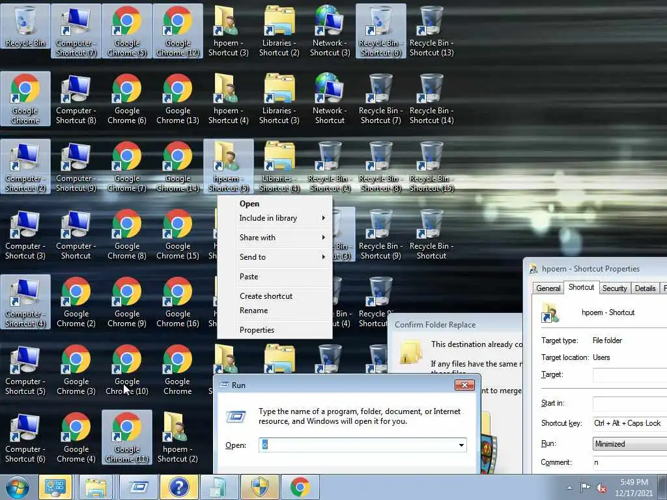Image resolution: width=667 pixels, height=500 pixels.
Task: Click the Start in field
Action: point(630,404)
